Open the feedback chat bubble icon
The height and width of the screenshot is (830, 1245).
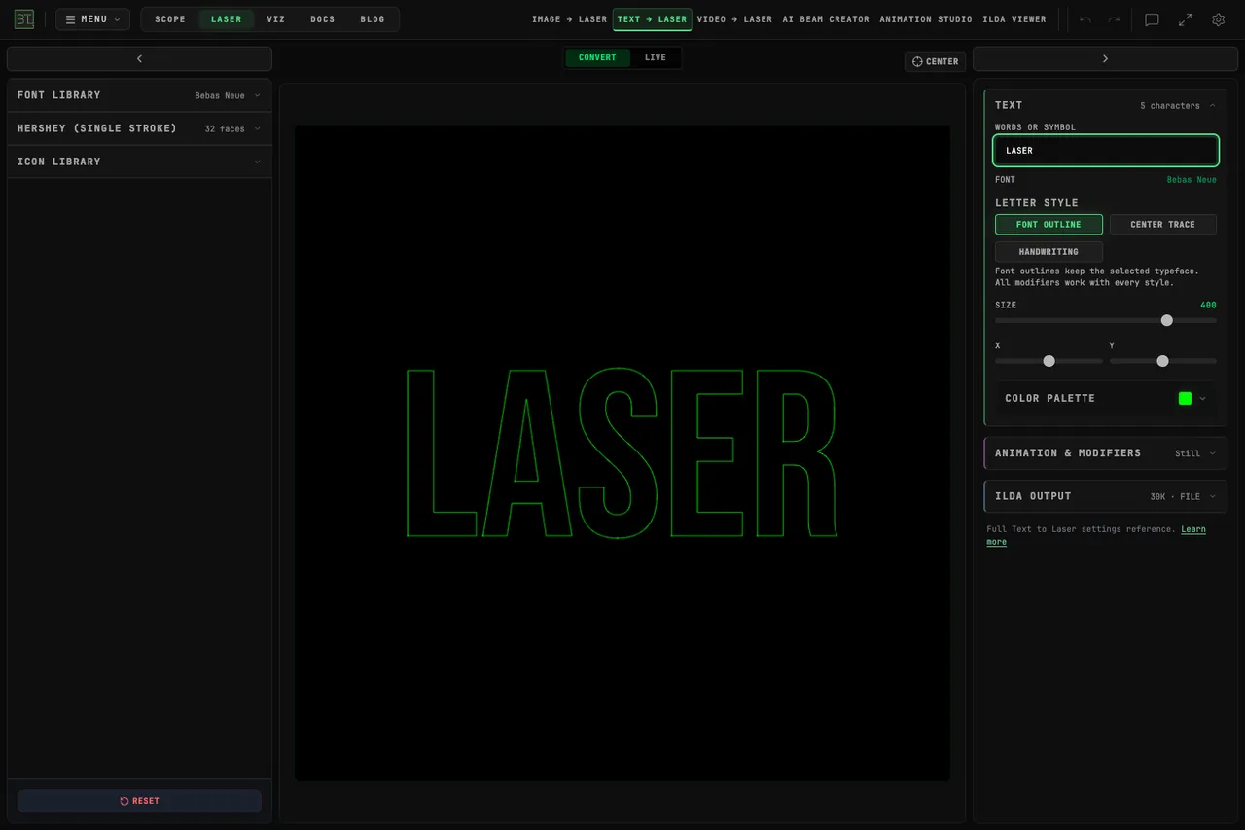(x=1152, y=19)
